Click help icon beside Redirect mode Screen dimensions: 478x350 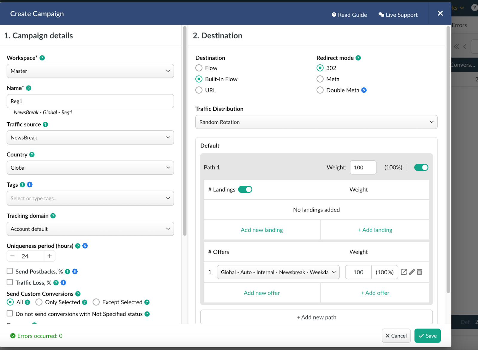(x=358, y=58)
